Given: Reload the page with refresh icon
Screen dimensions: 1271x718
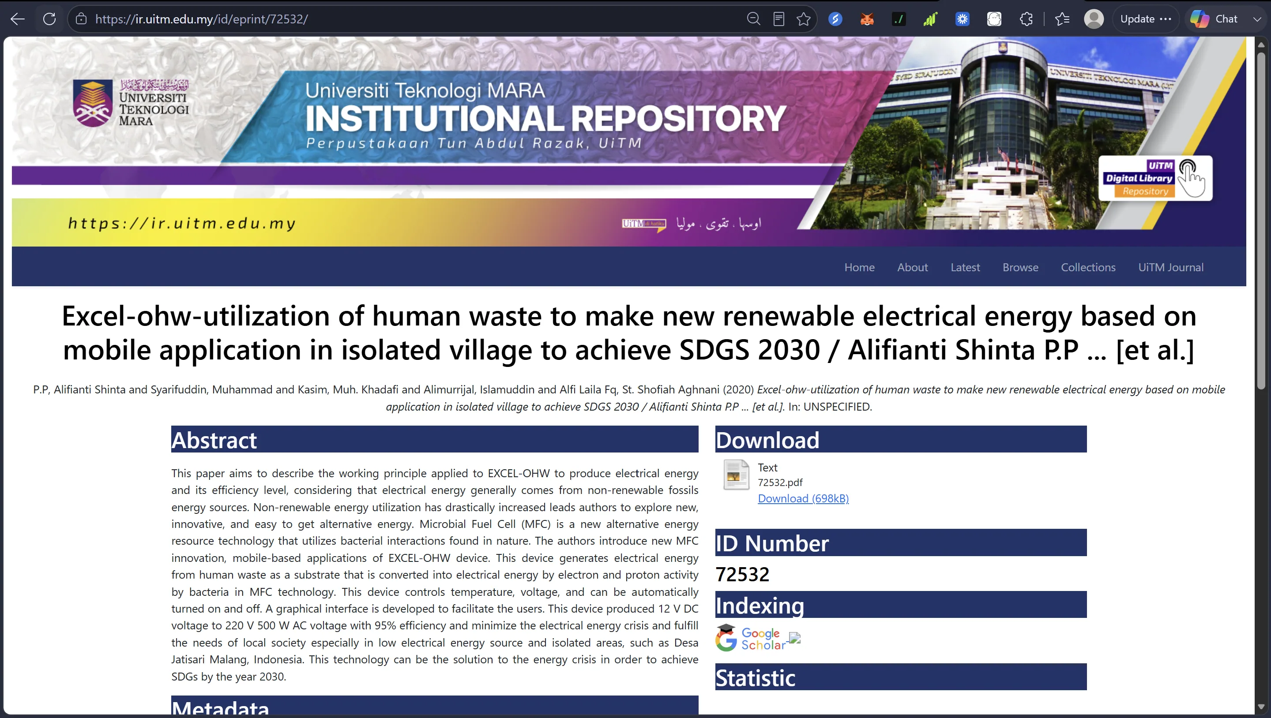Looking at the screenshot, I should pos(49,19).
